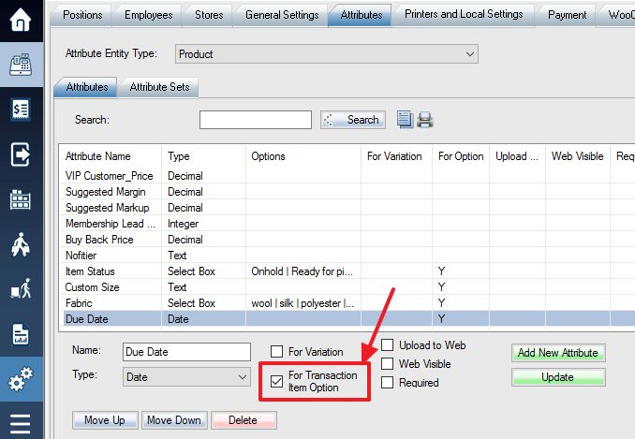Viewport: 635px width, 439px height.
Task: Check the Required checkbox
Action: tap(387, 382)
